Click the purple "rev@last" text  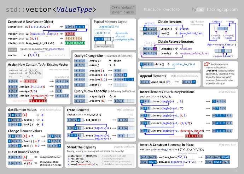click(186, 49)
